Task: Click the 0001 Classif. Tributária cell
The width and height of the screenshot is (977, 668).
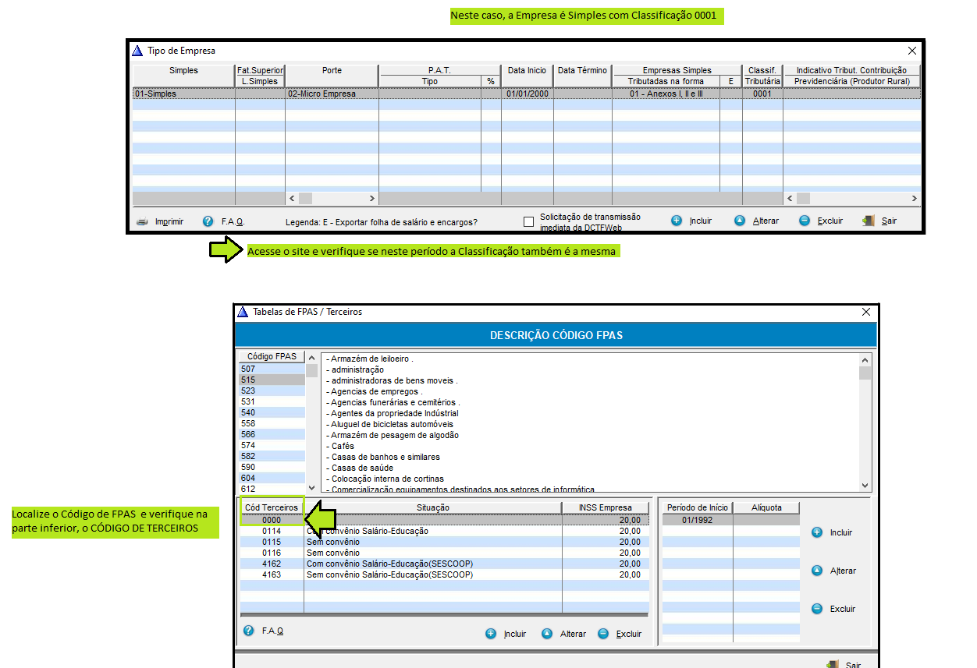Action: coord(762,94)
